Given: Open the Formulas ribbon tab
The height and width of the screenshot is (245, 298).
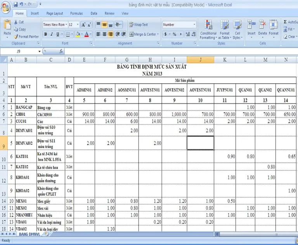Looking at the screenshot, I should point(76,13).
